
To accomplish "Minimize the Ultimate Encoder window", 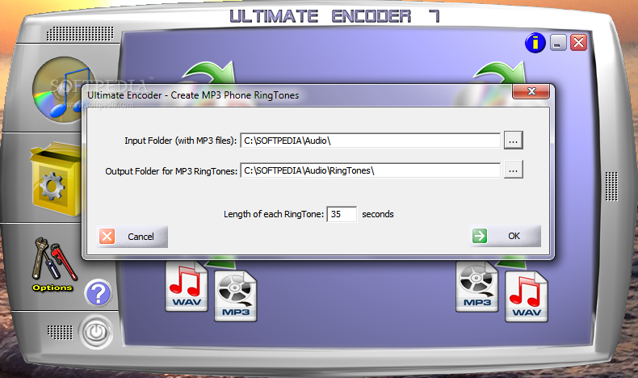I will coord(558,42).
